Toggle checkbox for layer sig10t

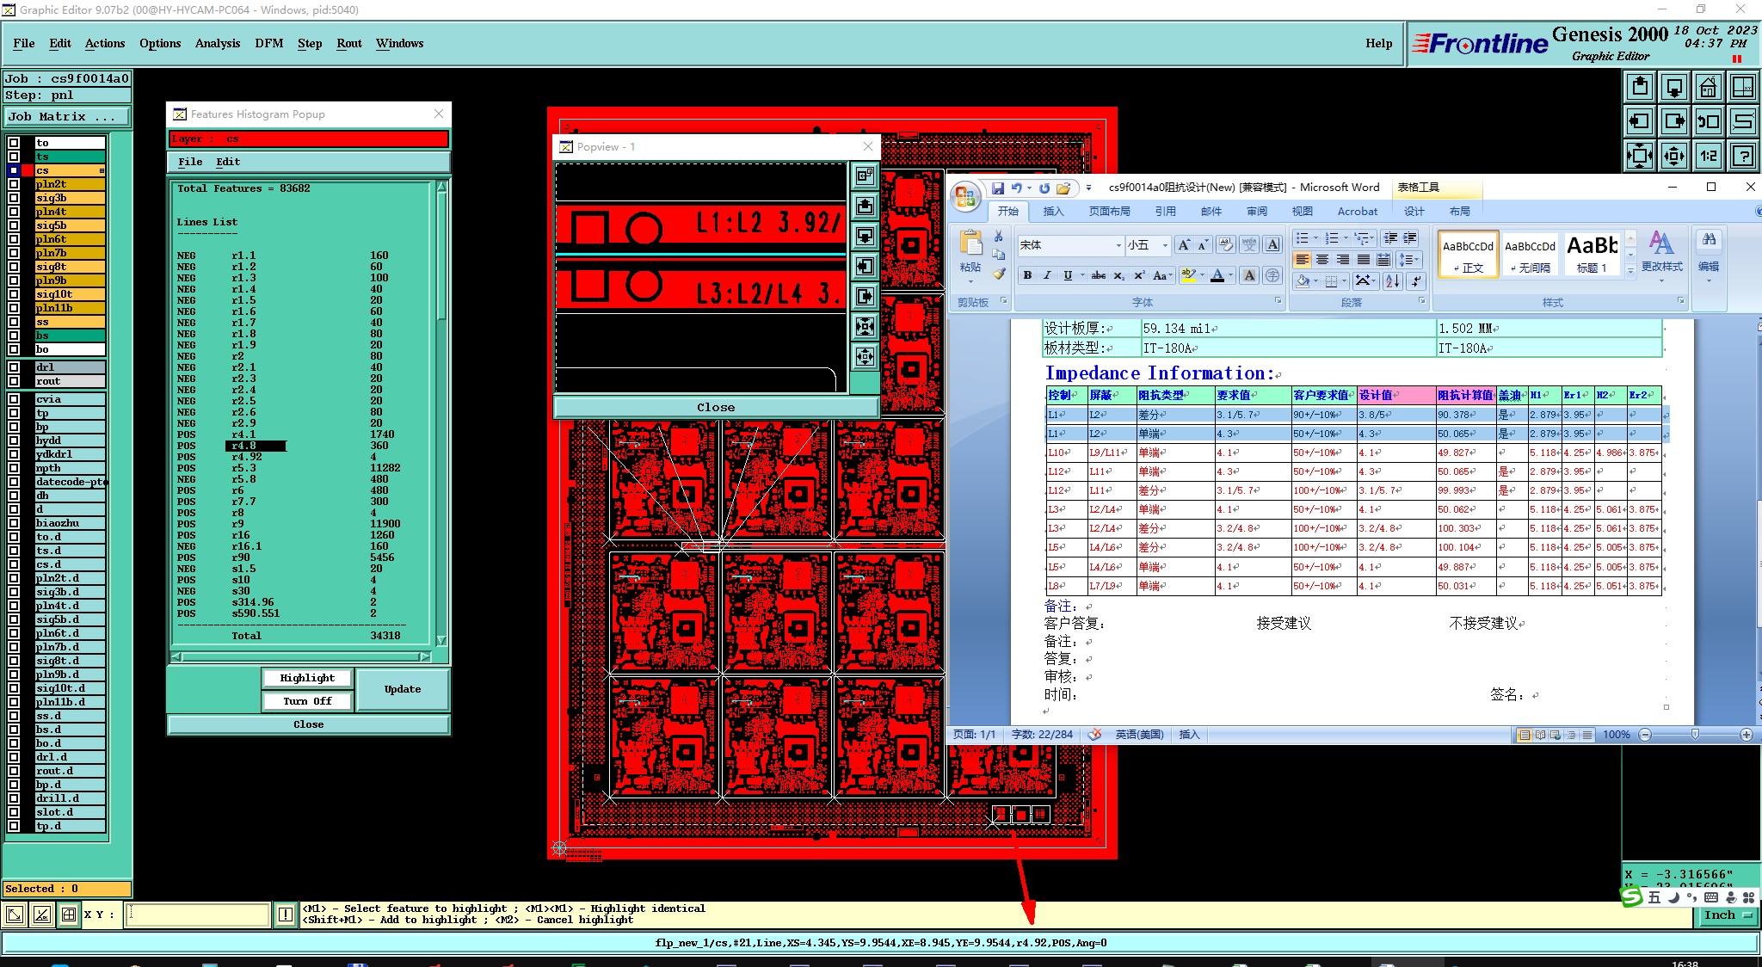click(x=14, y=294)
